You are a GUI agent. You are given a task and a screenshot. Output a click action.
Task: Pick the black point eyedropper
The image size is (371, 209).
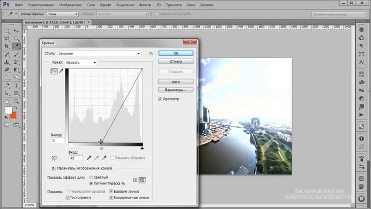(89, 157)
